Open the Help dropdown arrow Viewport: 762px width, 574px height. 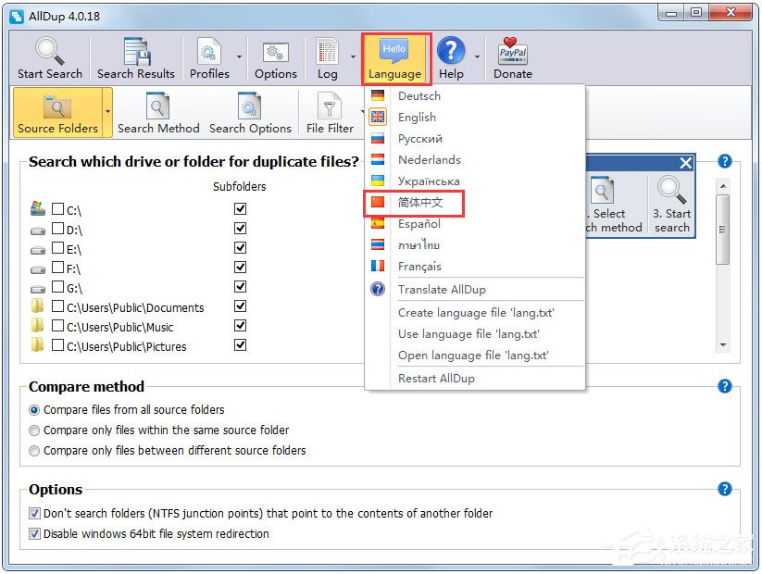coord(477,57)
